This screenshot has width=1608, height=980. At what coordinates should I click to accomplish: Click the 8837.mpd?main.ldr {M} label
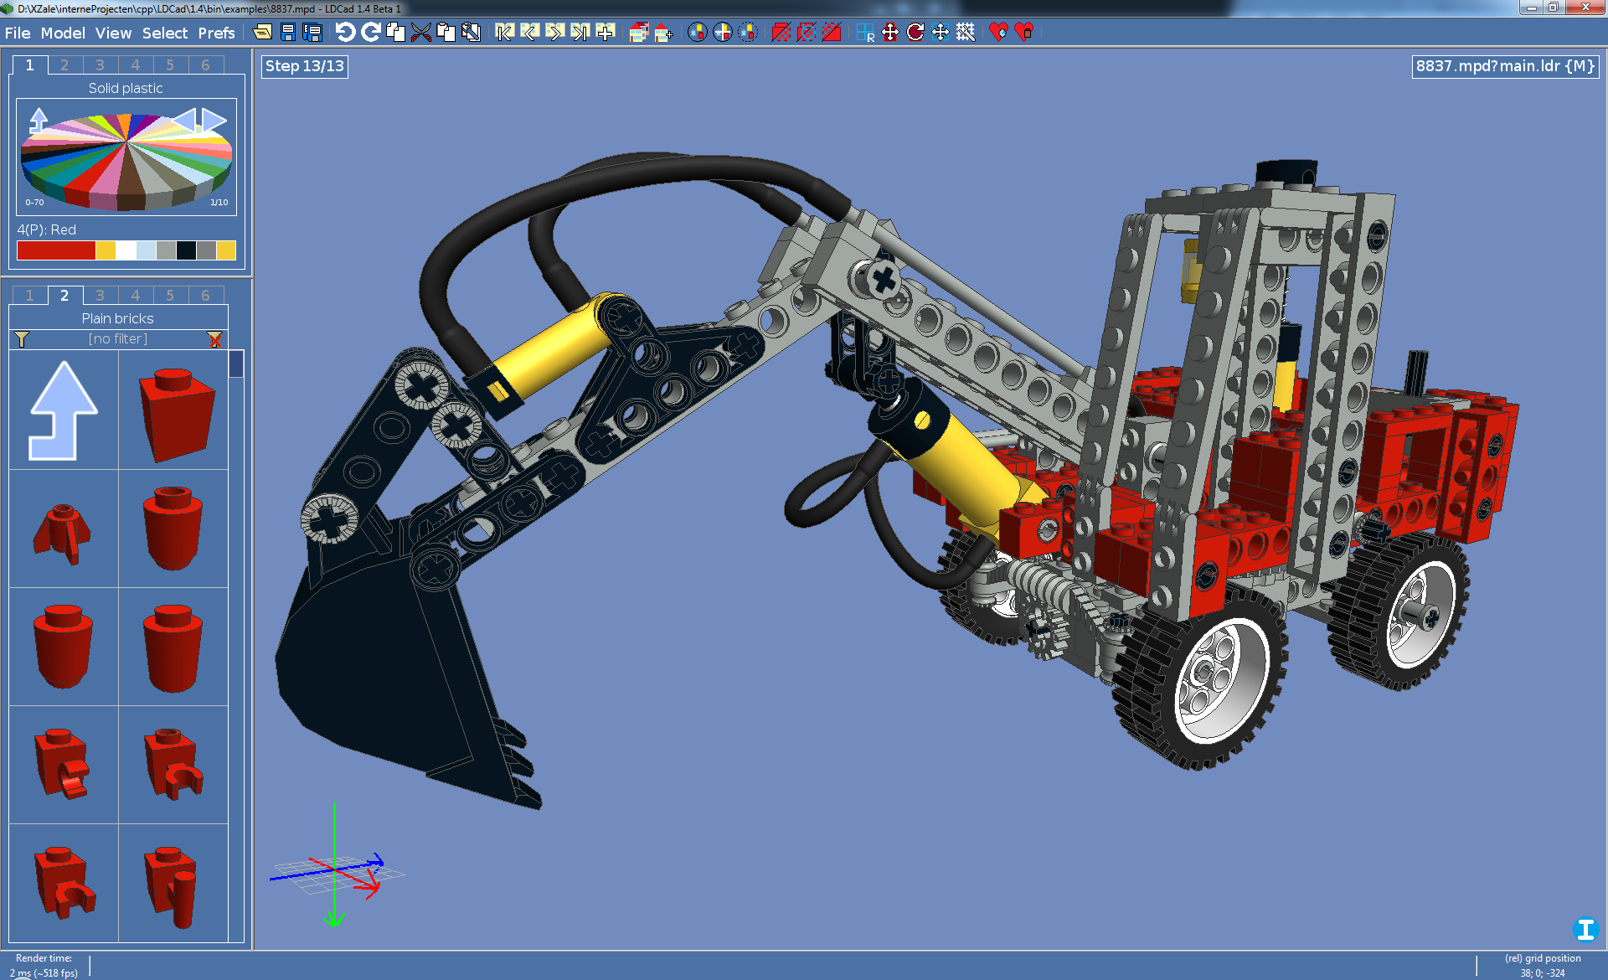[x=1505, y=66]
